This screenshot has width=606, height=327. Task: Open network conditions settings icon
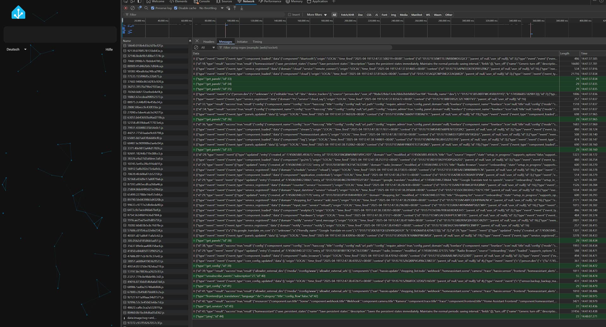[x=228, y=8]
